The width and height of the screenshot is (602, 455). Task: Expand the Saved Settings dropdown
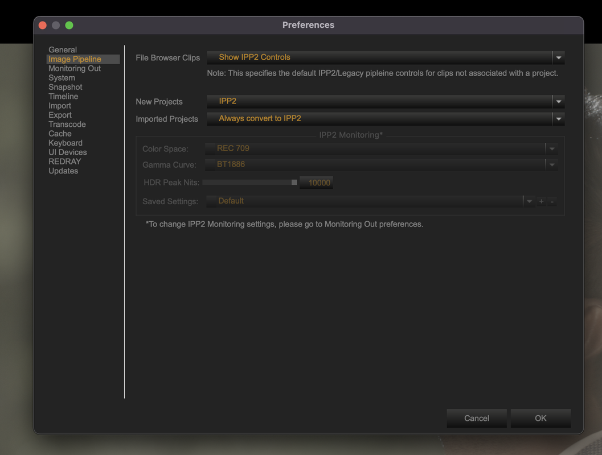(371, 201)
